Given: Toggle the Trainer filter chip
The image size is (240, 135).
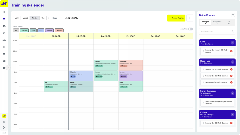Looking at the screenshot, I should click(x=49, y=30).
